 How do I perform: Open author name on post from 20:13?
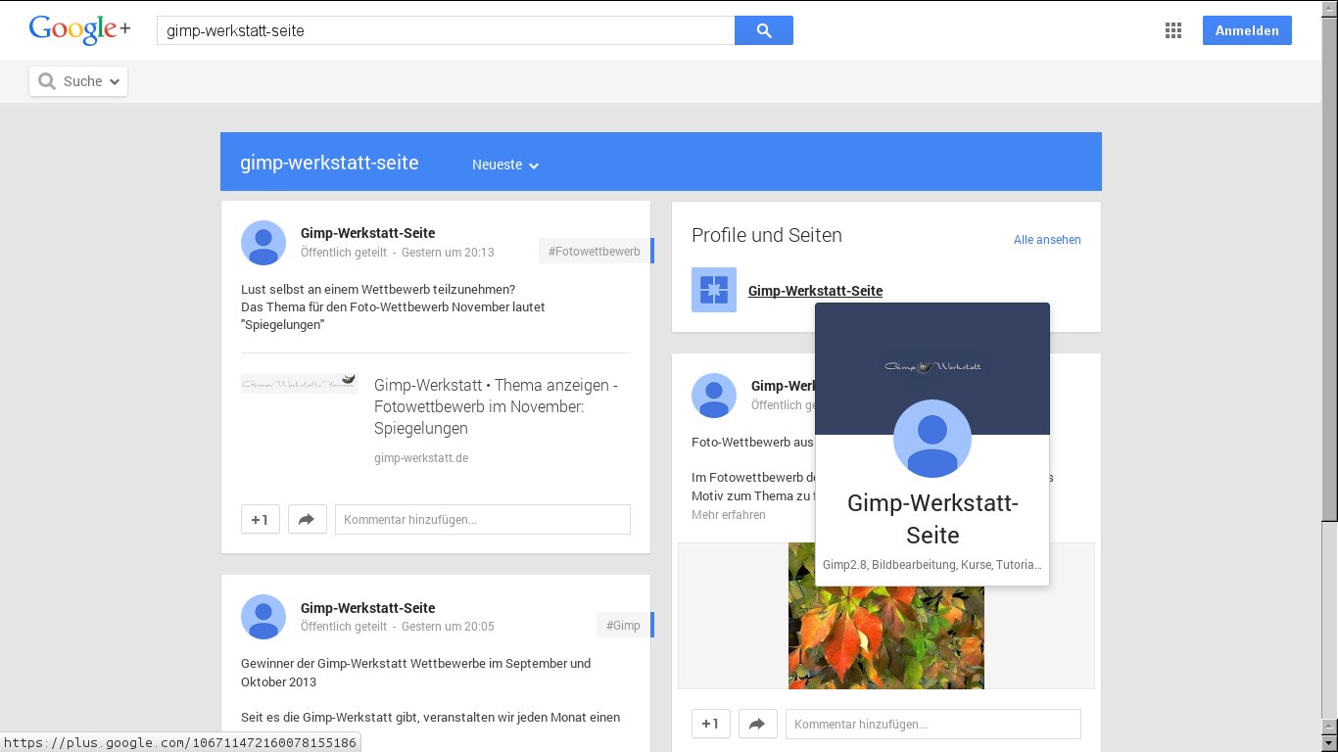click(367, 233)
